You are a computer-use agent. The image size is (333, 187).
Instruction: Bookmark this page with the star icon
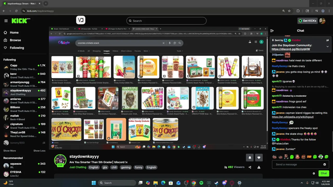click(x=289, y=11)
